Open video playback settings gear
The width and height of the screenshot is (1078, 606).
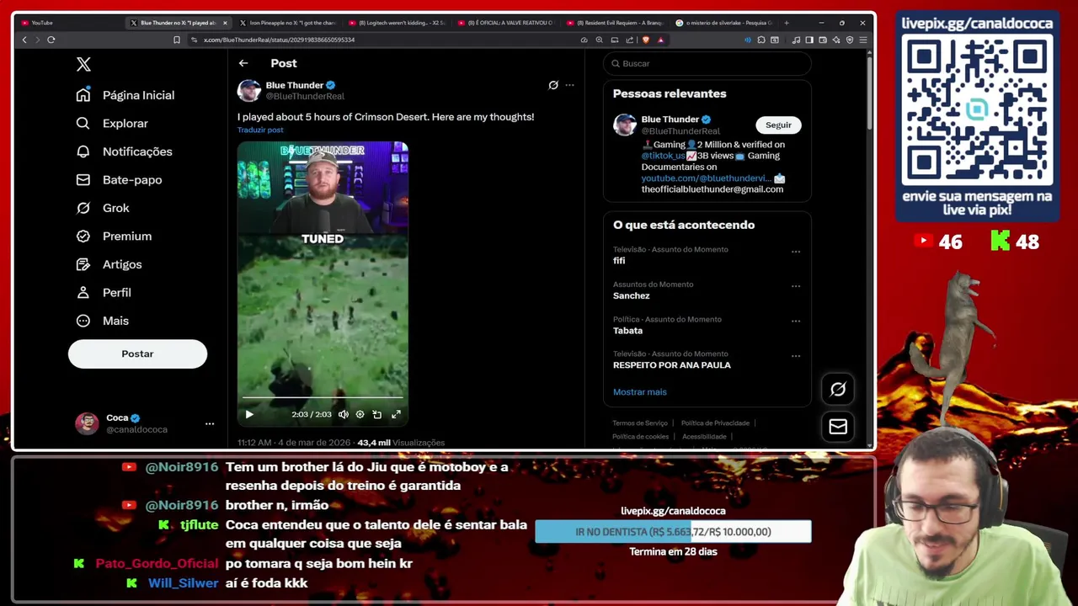point(360,414)
